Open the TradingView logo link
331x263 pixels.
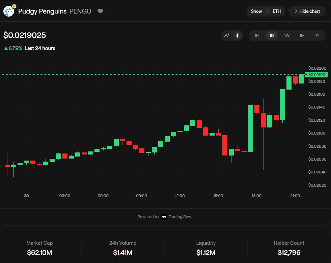coord(164,217)
